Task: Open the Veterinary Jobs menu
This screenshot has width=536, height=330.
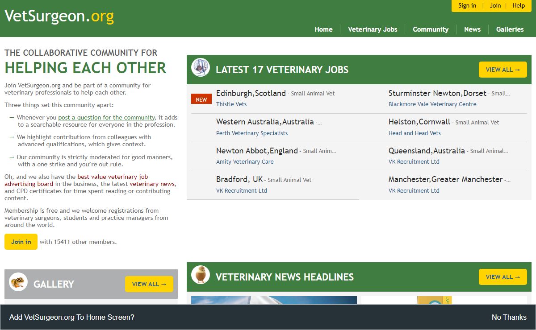Action: (x=373, y=29)
